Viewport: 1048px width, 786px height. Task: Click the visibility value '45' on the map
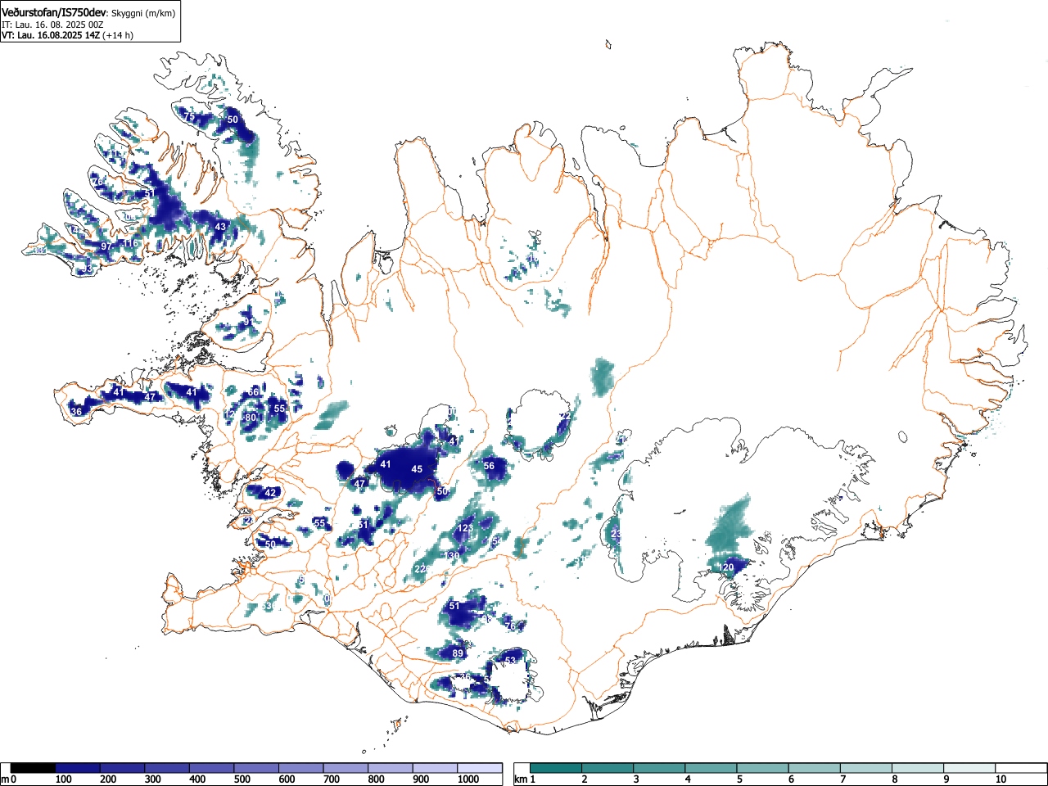[417, 469]
